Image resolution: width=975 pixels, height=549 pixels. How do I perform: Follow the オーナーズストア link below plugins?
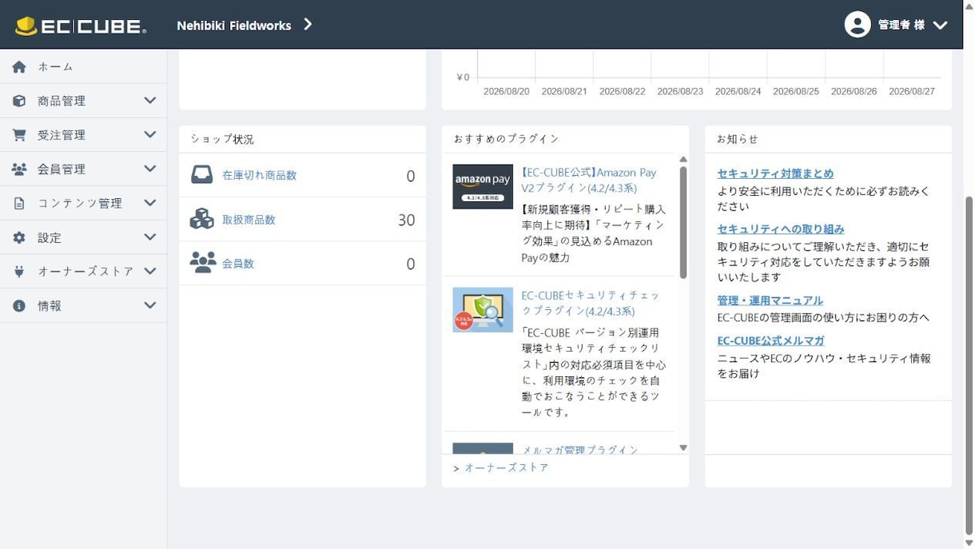507,468
